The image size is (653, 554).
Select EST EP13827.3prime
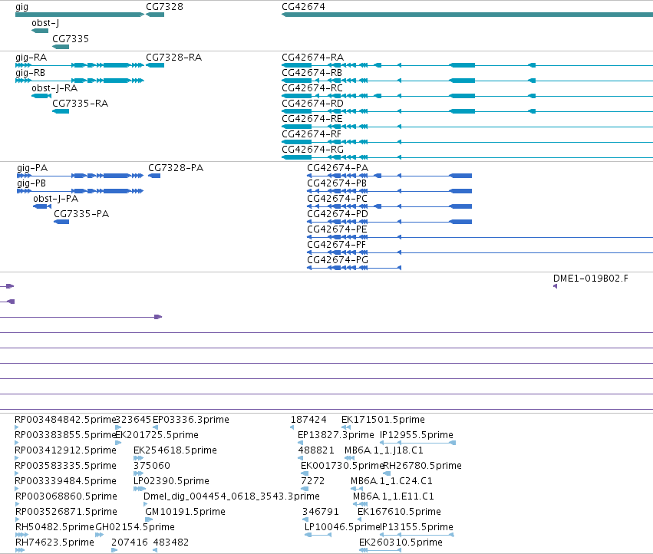335,435
